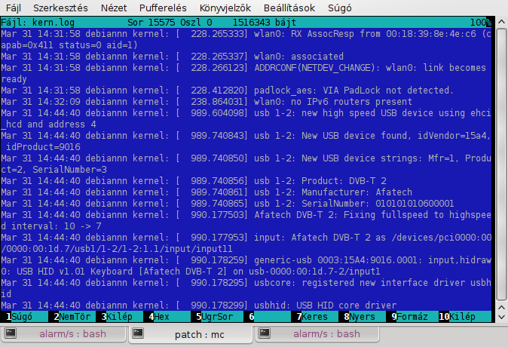The image size is (508, 347).
Task: Click the scrollbar down arrow at bottom
Action: point(501,317)
